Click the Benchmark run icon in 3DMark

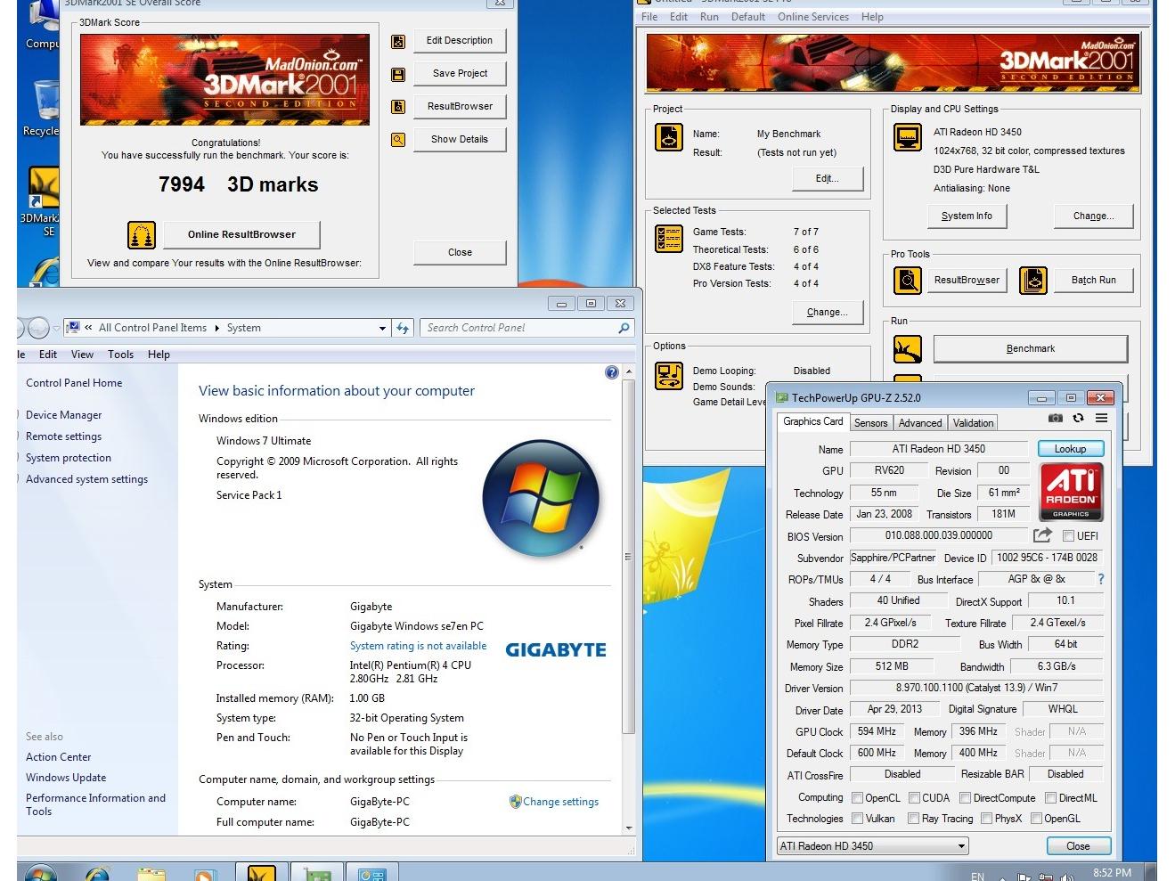[x=907, y=349]
